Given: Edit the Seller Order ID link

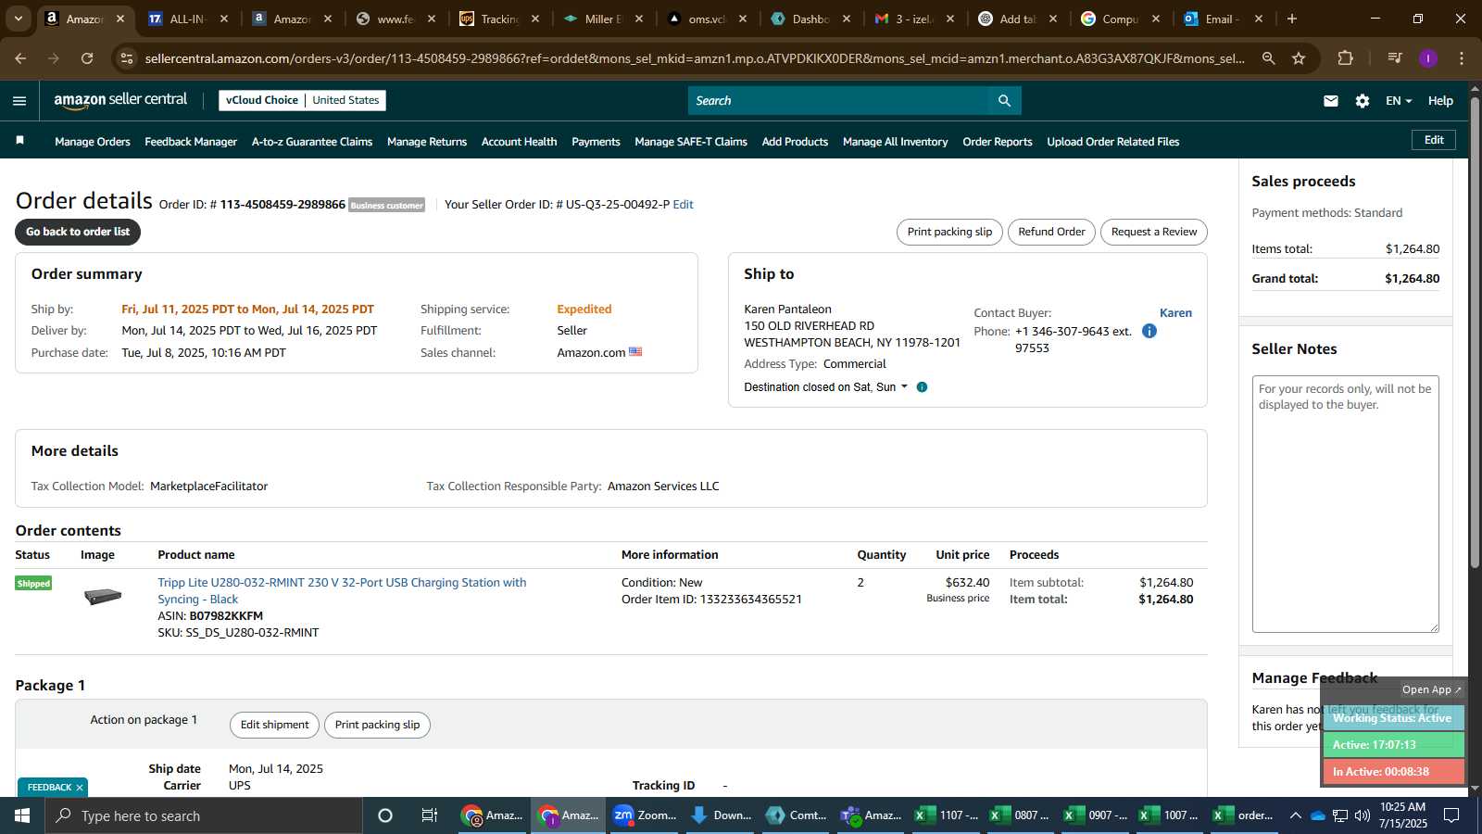Looking at the screenshot, I should 683,205.
